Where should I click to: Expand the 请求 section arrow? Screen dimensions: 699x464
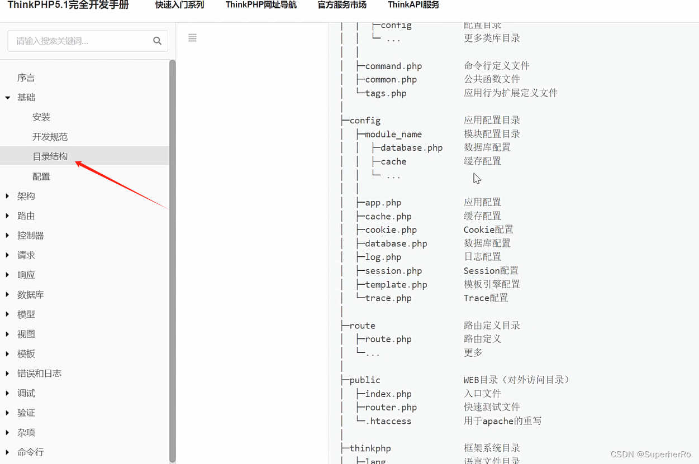(7, 255)
